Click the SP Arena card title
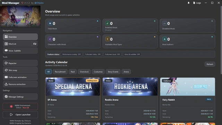222x125 pixels. coord(52,100)
